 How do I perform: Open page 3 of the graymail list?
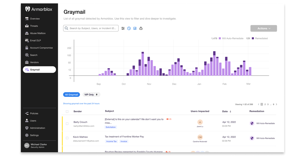click(x=268, y=104)
